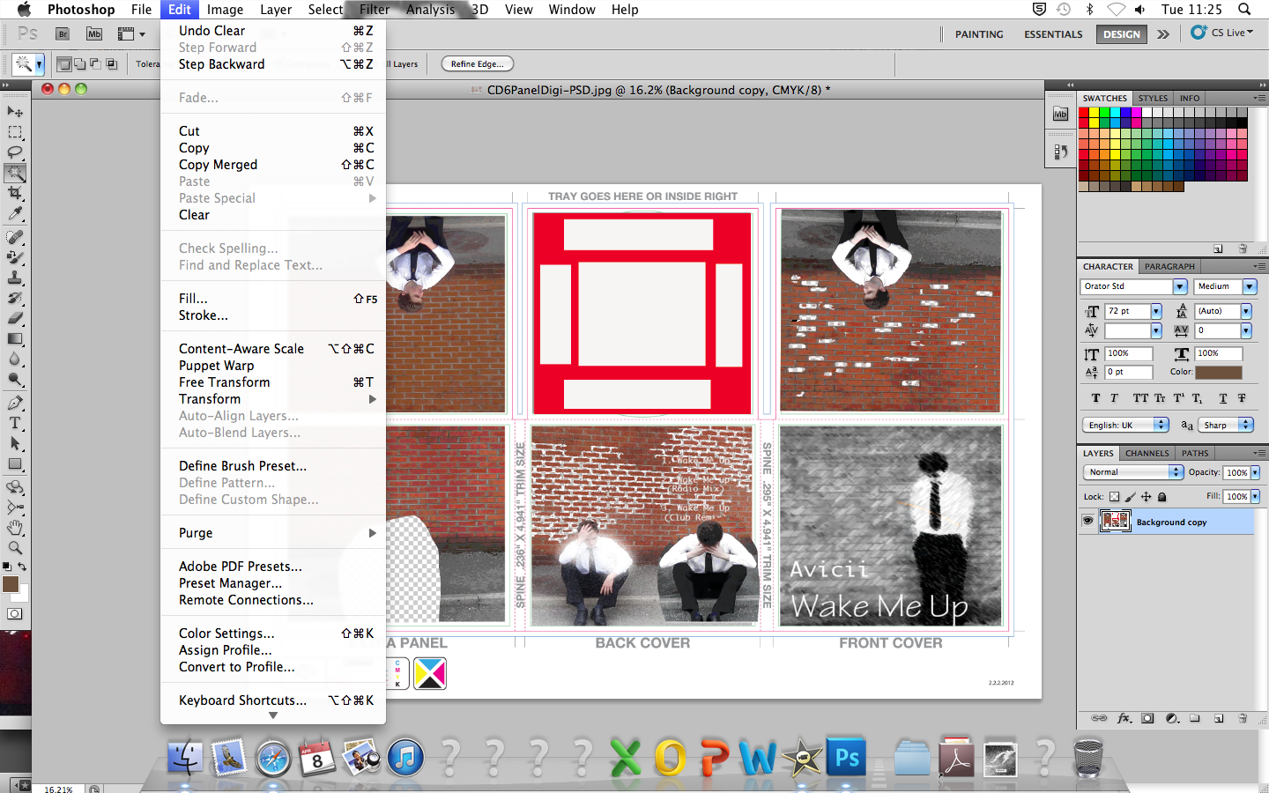Switch to the Painting workspace
Viewport: 1269px width, 793px height.
(978, 33)
